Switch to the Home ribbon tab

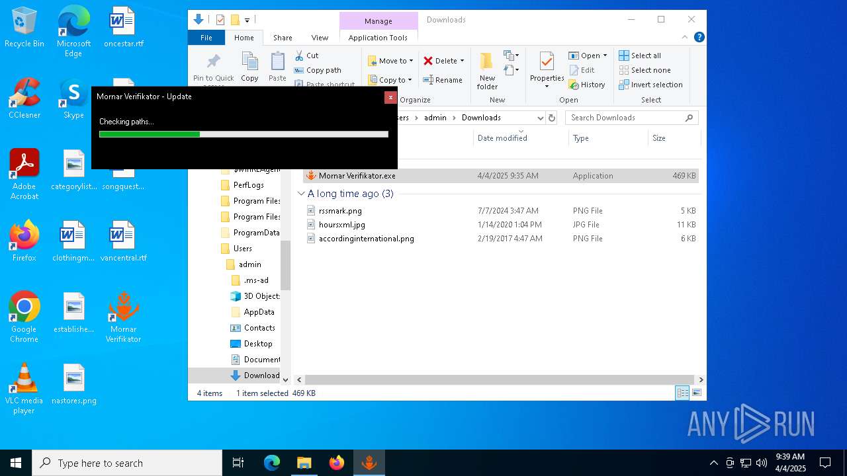(244, 38)
